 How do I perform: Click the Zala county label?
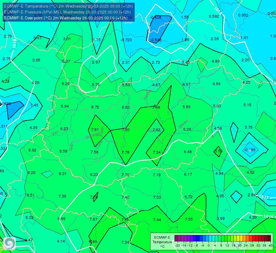pyautogui.click(x=71, y=148)
